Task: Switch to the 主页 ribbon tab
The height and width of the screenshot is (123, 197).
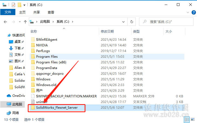Action: point(22,12)
